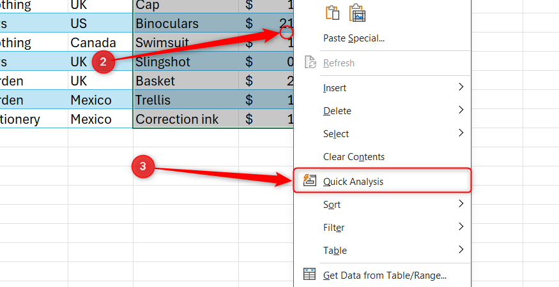Choose Refresh from the context menu

382,63
